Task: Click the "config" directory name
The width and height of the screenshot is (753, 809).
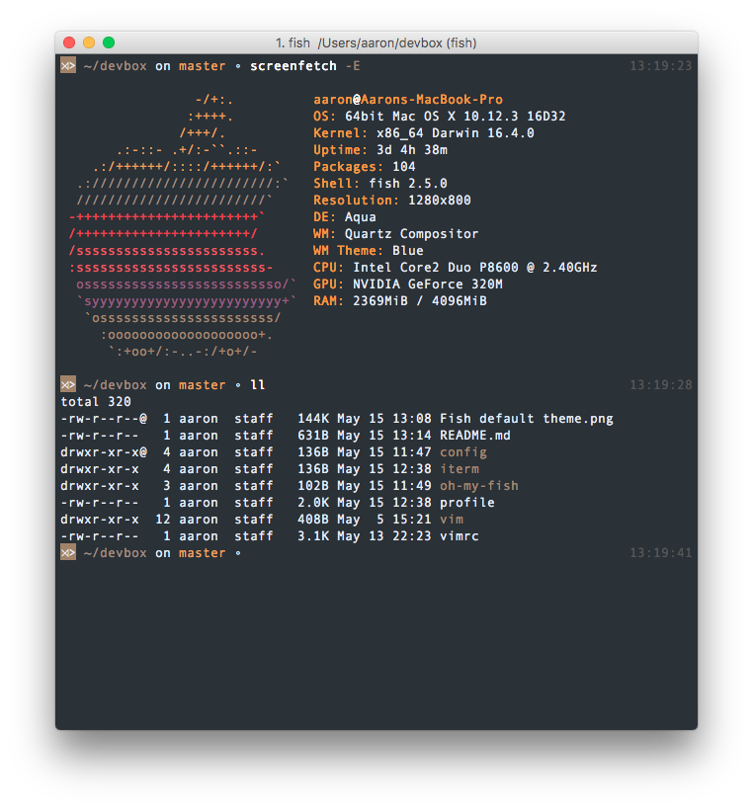Action: coord(463,452)
